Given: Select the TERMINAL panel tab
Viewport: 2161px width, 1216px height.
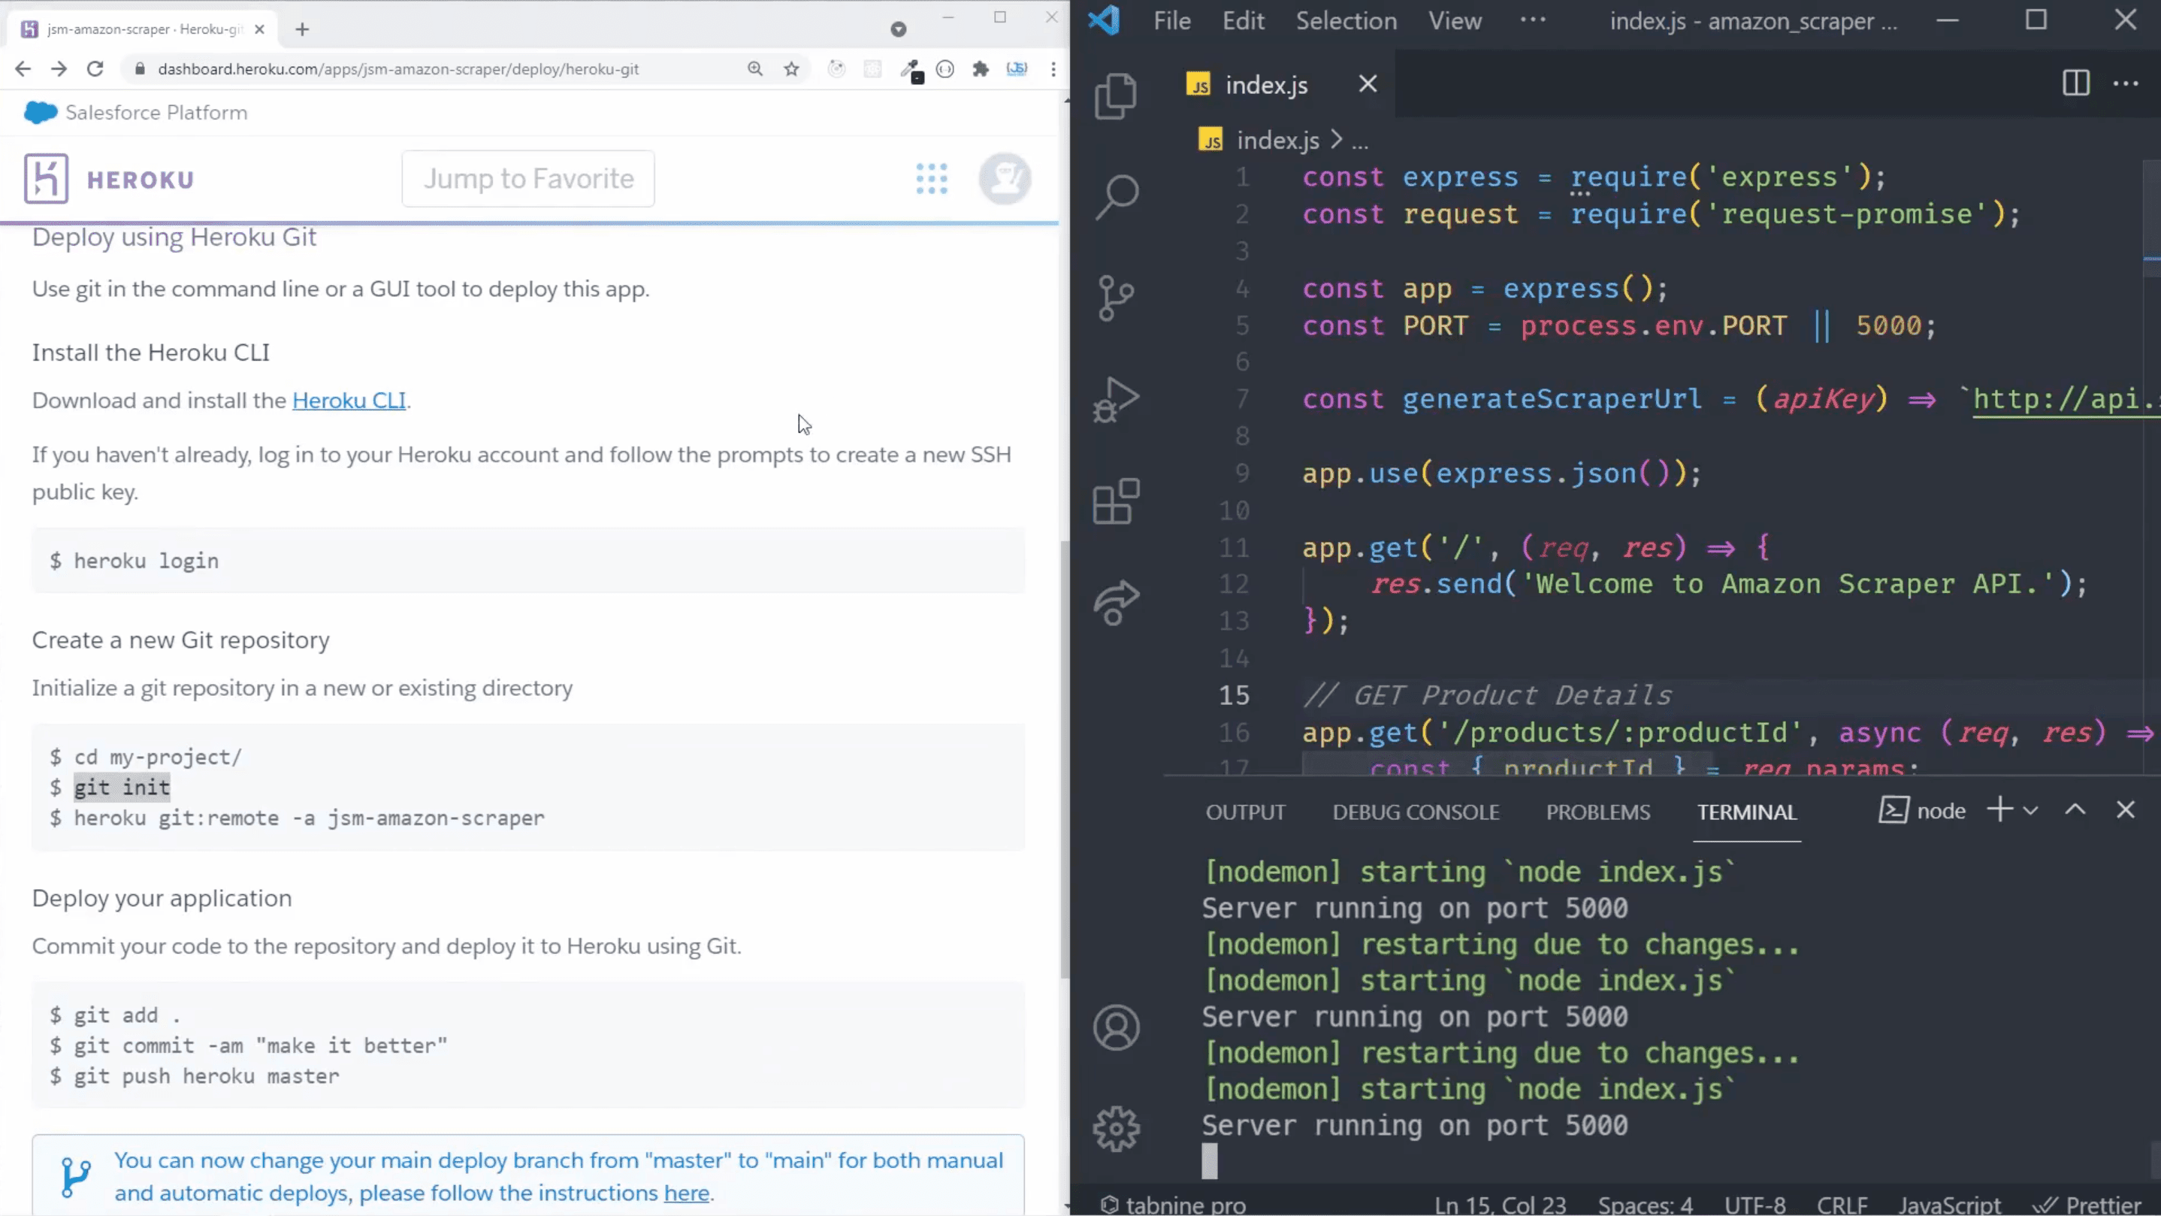Looking at the screenshot, I should point(1746,812).
